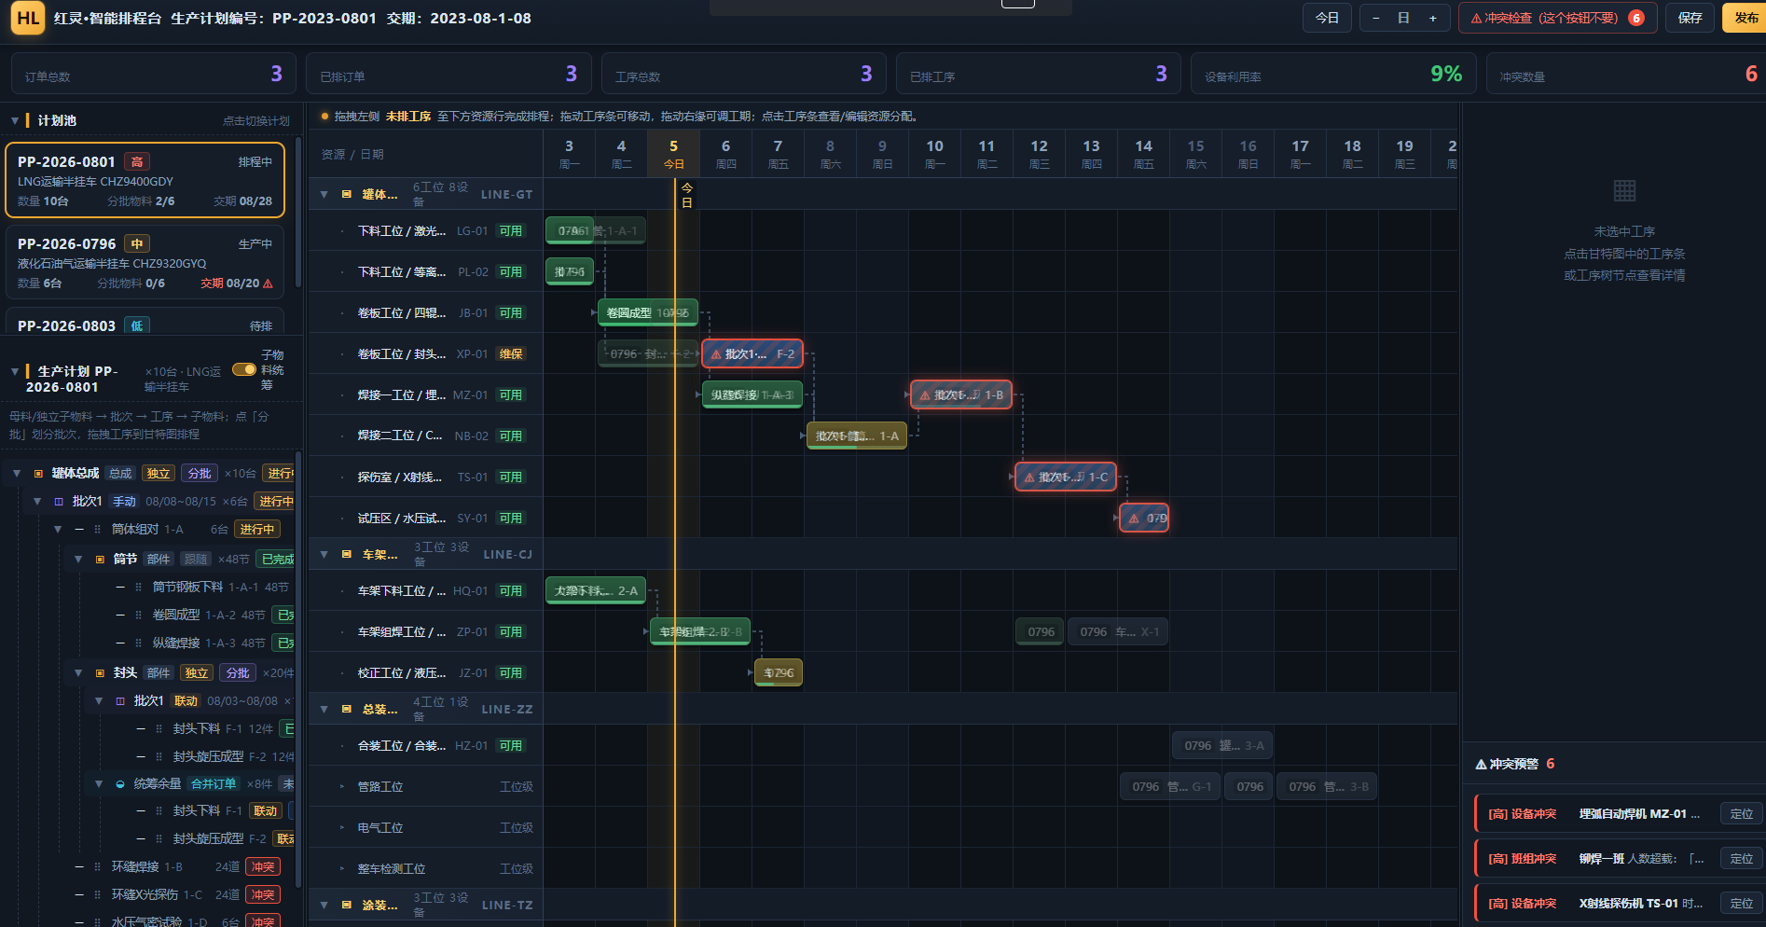Click the warning icon on the TS-01 1-C bar

[x=1029, y=477]
